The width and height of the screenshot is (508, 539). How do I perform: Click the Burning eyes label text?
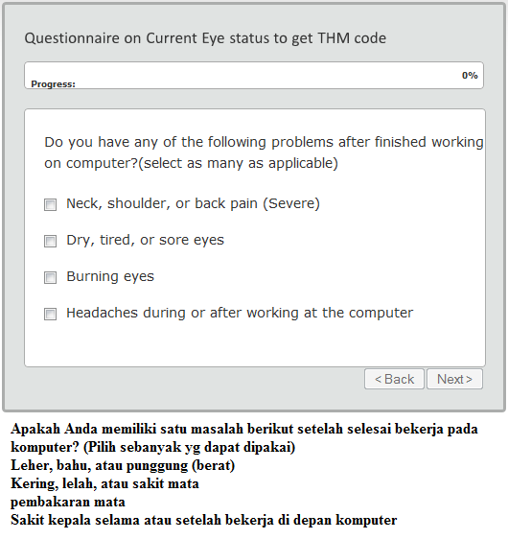pos(110,277)
